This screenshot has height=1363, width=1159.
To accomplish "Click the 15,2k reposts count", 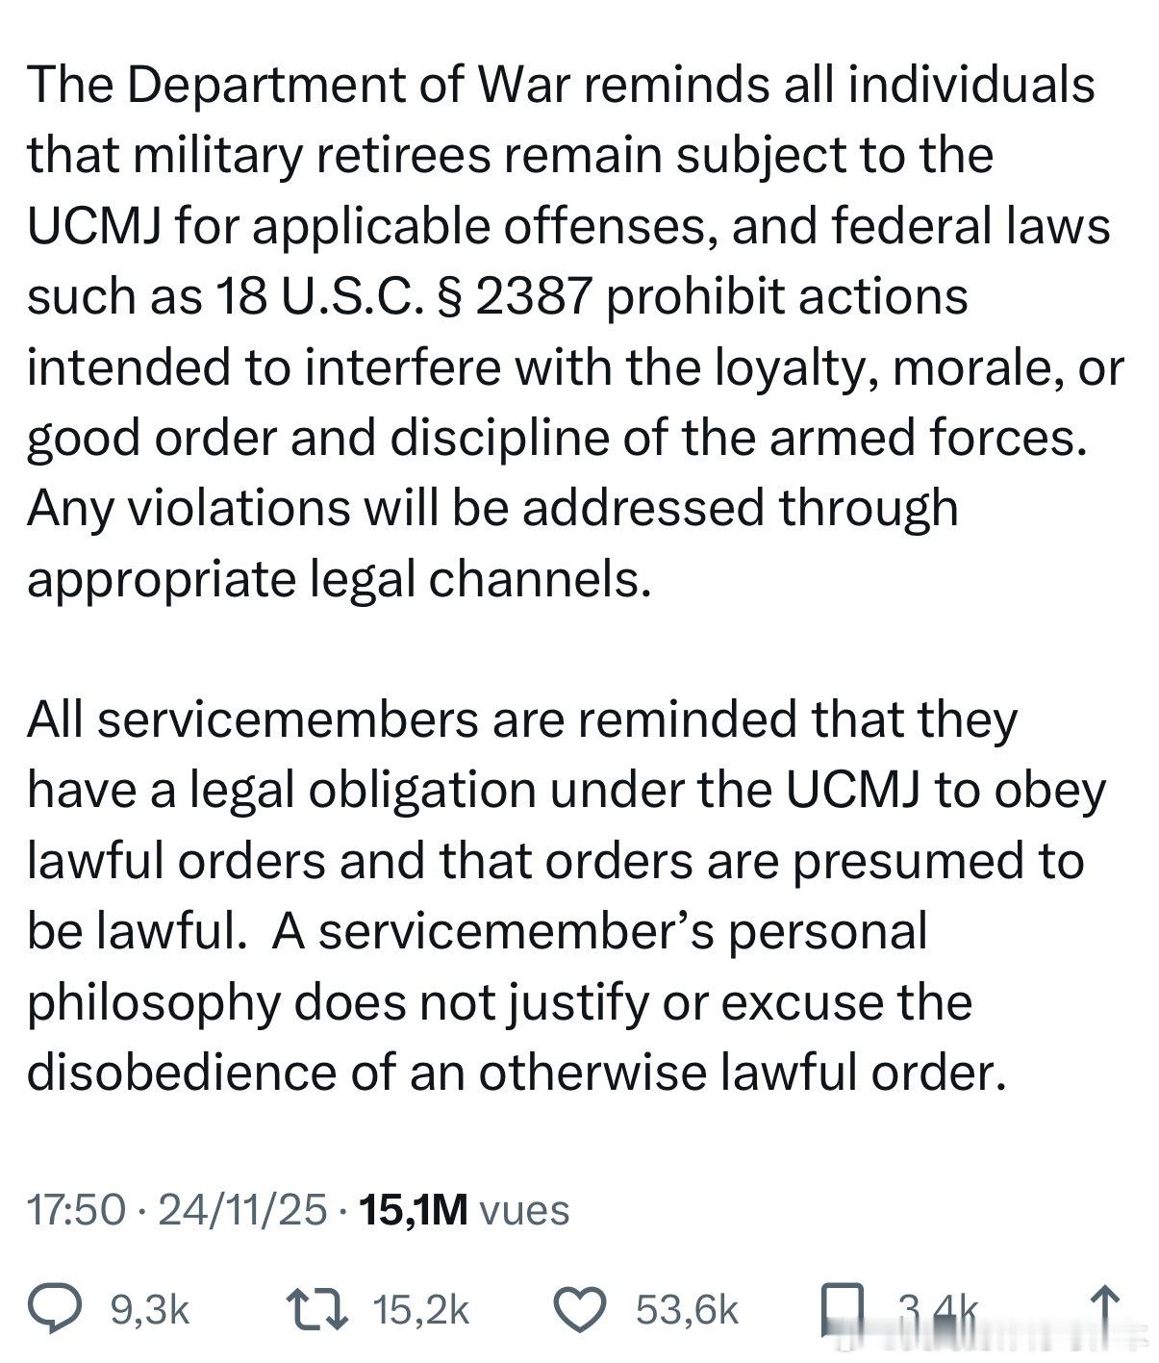I will click(421, 1308).
